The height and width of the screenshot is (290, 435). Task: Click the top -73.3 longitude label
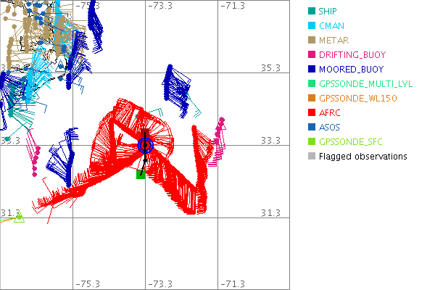click(x=159, y=6)
